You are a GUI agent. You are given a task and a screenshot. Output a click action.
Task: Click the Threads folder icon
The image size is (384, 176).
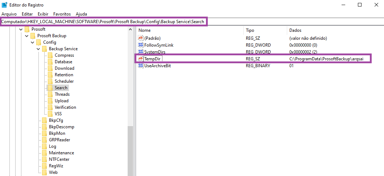coord(50,94)
